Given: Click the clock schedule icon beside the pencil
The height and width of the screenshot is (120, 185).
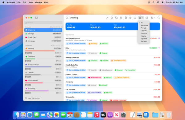Looking at the screenshot, I should click(x=112, y=18).
